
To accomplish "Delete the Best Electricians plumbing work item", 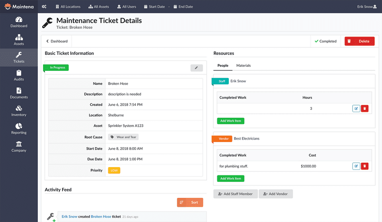I will click(x=365, y=166).
